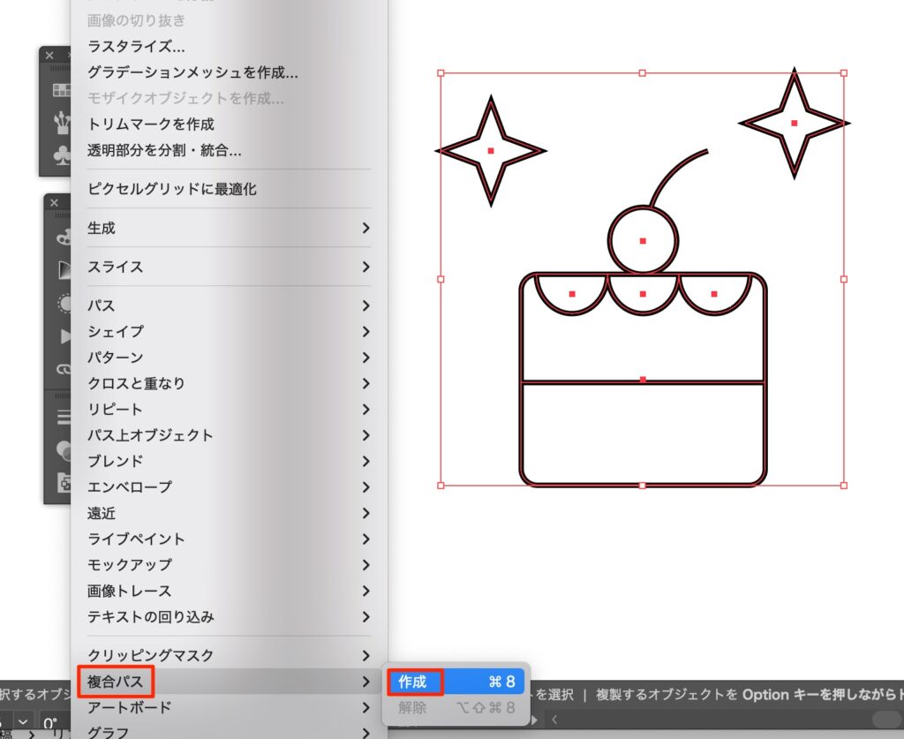Viewport: 904px width, 739px height.
Task: Click the cherry circle center point on the cake
Action: click(x=643, y=240)
